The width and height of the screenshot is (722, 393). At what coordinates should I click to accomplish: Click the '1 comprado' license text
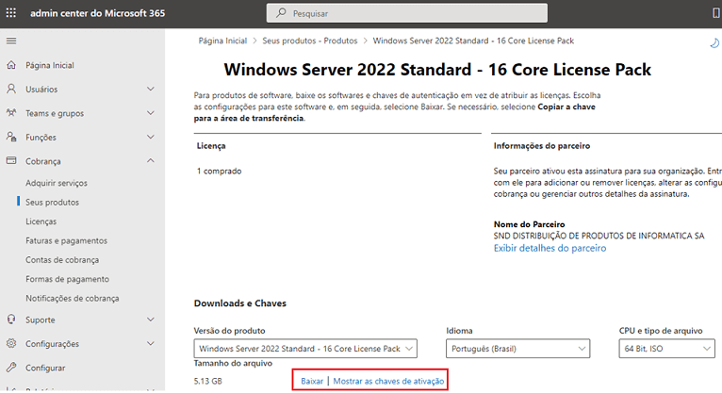pos(220,171)
